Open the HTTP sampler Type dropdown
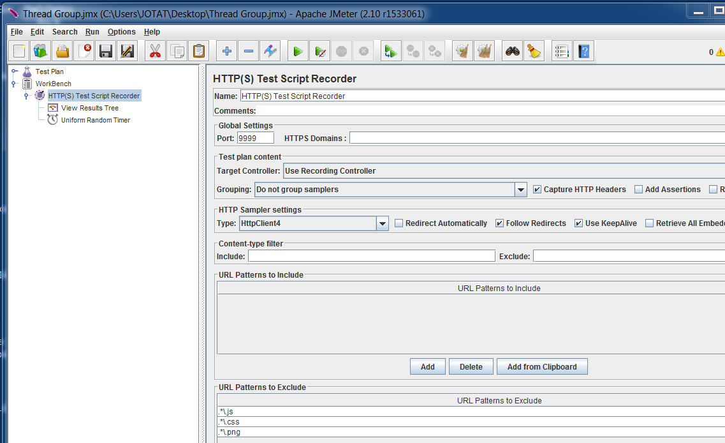The height and width of the screenshot is (443, 725). [x=383, y=223]
